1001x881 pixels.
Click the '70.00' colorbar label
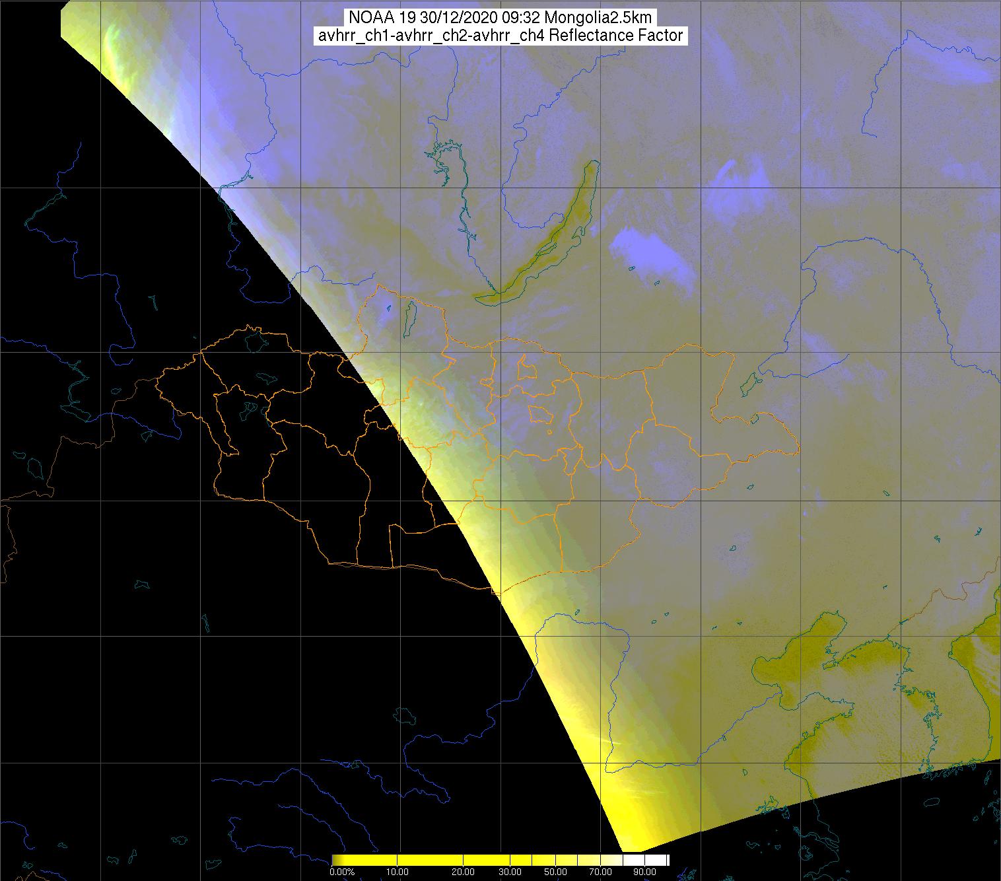click(600, 872)
